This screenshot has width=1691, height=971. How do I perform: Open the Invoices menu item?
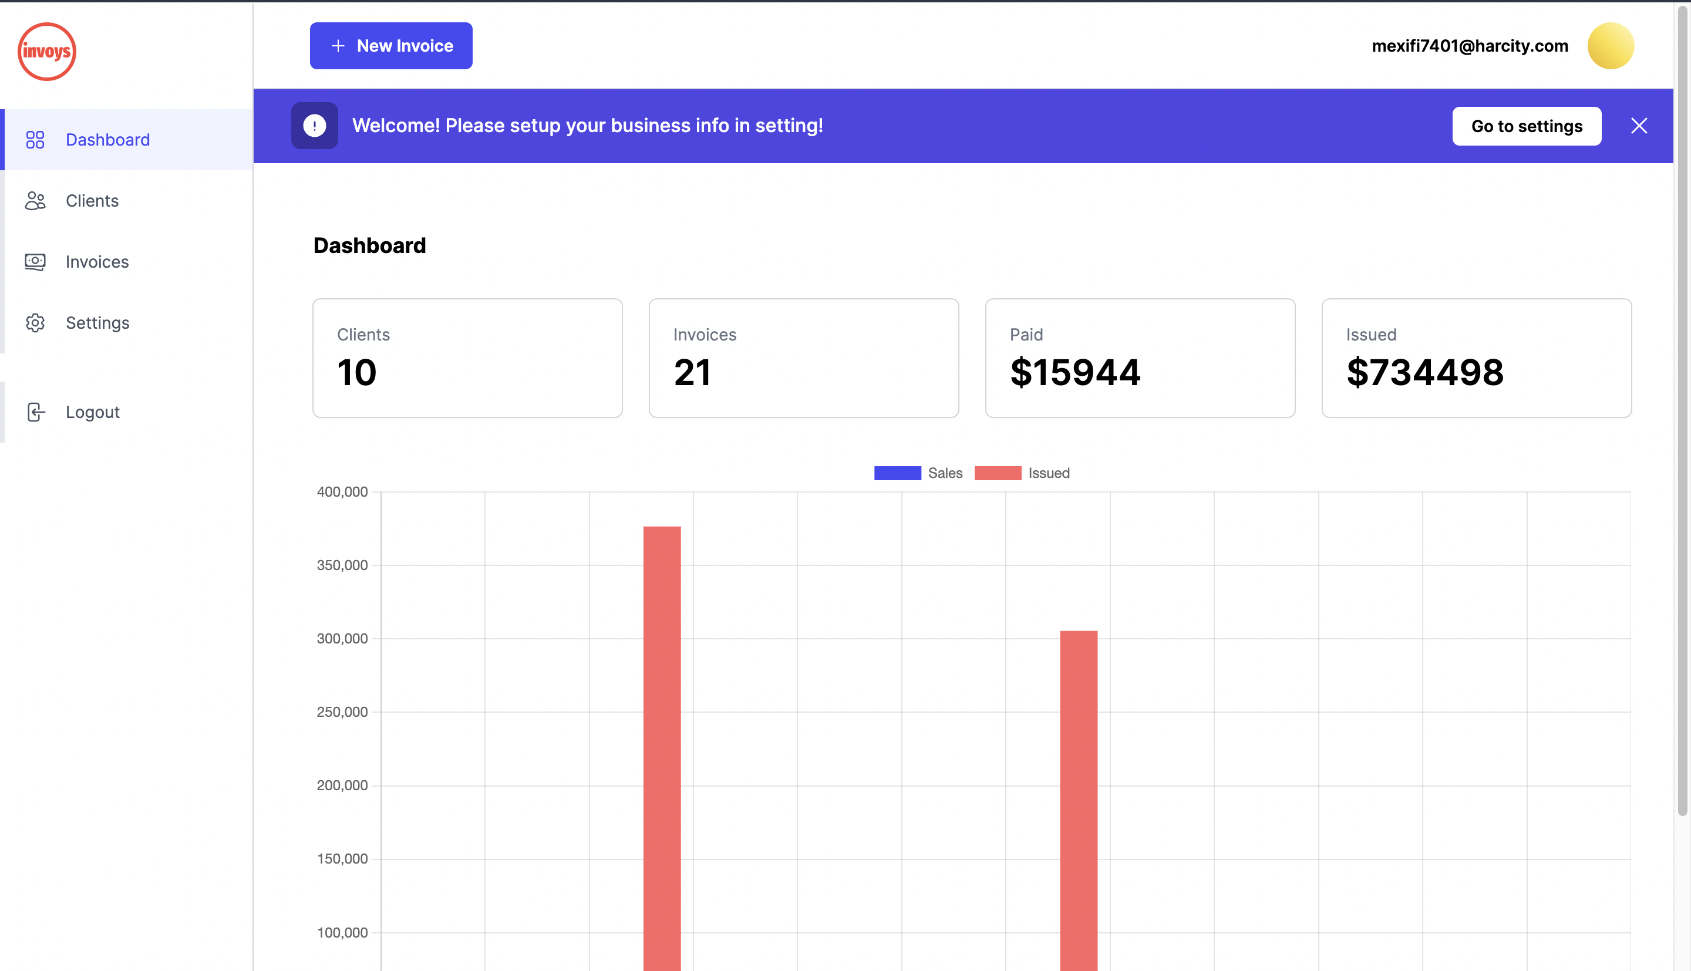coord(97,261)
